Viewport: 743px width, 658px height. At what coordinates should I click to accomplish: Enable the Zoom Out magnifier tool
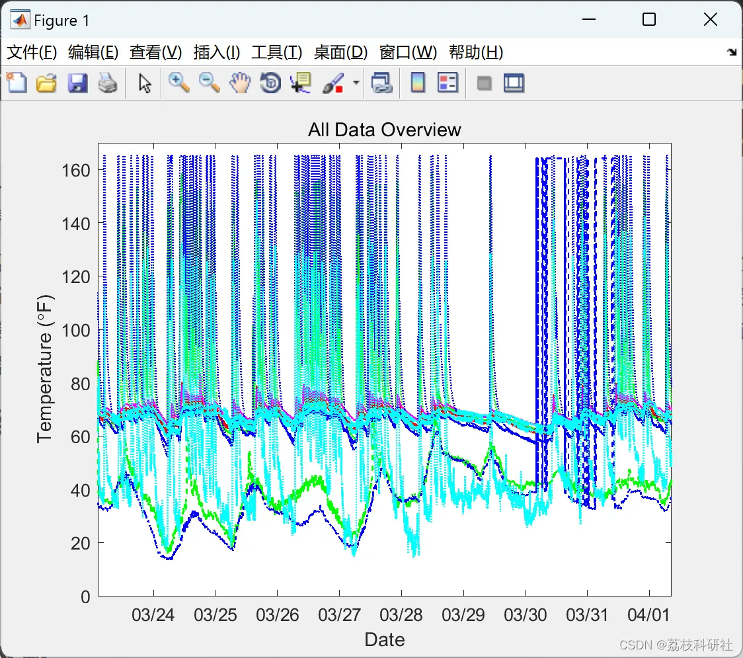[209, 83]
